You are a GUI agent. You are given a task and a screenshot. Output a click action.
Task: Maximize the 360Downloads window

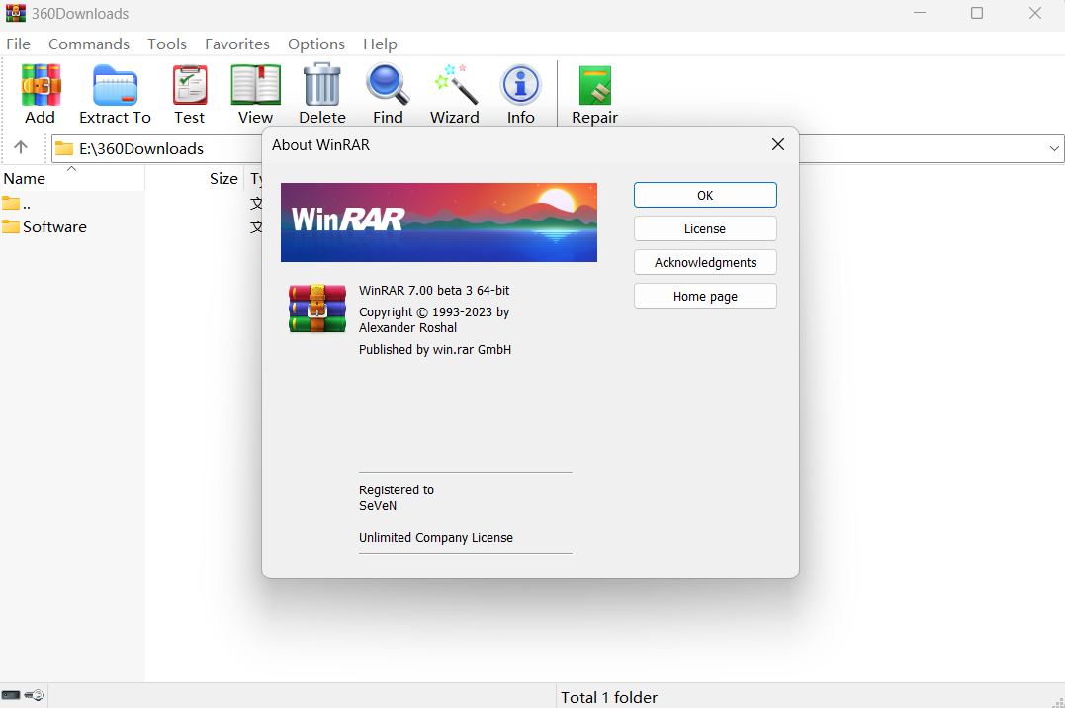pos(977,13)
